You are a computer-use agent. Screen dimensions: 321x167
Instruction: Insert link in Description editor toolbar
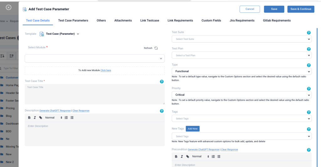(40, 118)
